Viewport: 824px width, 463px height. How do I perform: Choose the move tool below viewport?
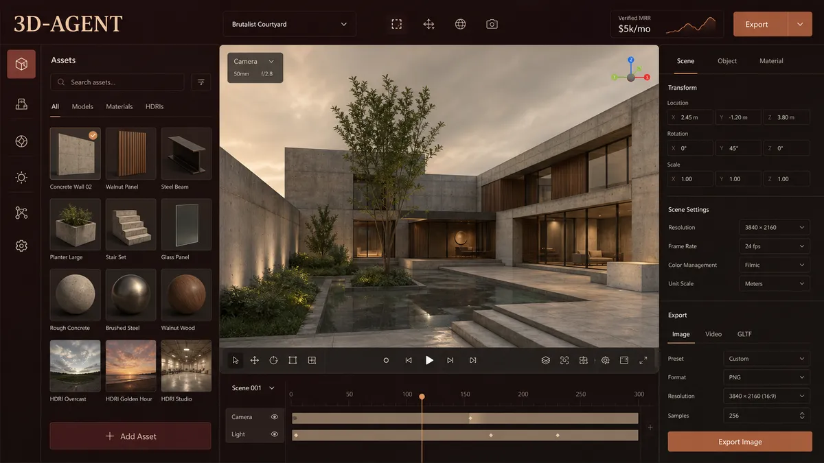coord(255,360)
